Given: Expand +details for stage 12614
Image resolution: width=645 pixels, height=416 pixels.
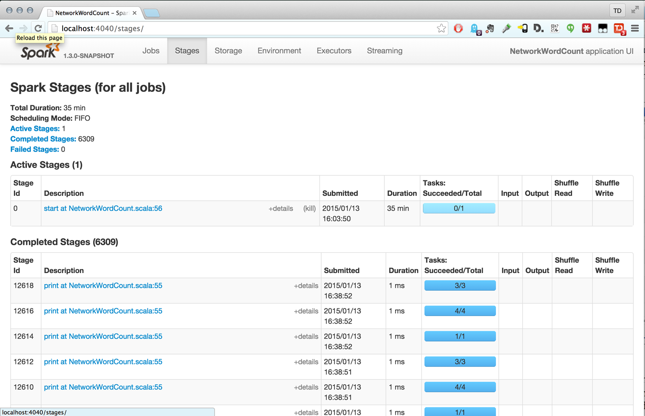Looking at the screenshot, I should pos(306,336).
